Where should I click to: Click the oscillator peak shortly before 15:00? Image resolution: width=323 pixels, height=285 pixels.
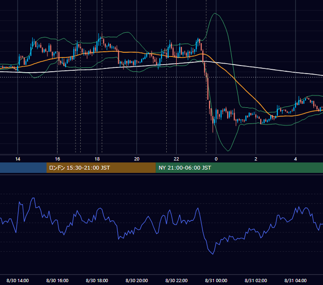(x=33, y=198)
